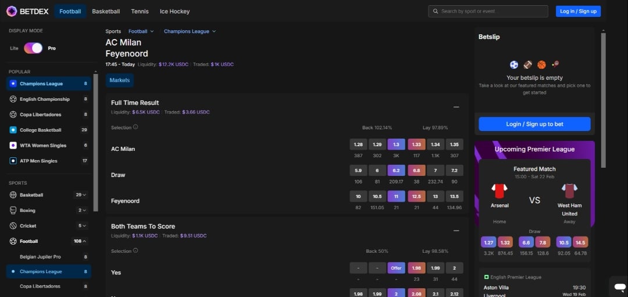This screenshot has height=297, width=628.
Task: Back Feyenoord at 11
Action: pyautogui.click(x=396, y=196)
